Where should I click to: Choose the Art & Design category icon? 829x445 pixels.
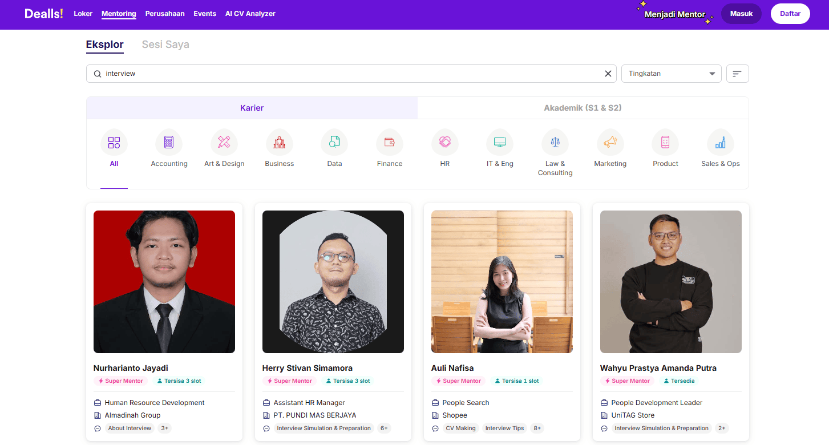point(224,143)
